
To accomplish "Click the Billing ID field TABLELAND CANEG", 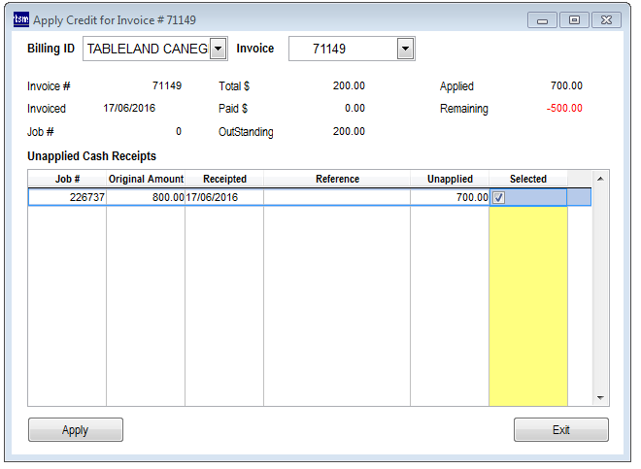I will pyautogui.click(x=147, y=49).
